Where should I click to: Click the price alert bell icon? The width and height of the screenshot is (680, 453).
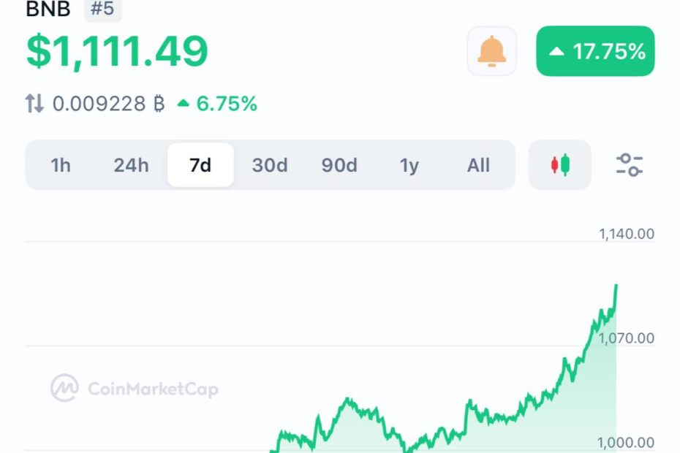coord(491,51)
